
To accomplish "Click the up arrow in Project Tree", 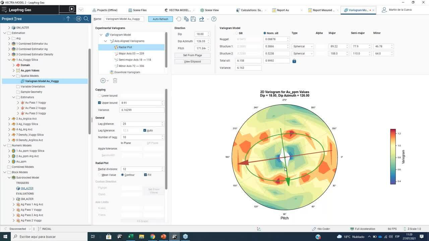I will coord(68,19).
